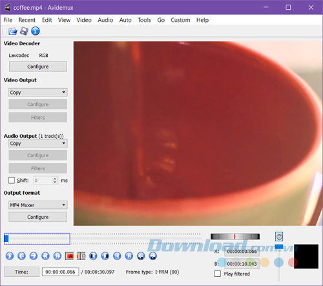
Task: Jump forward 60 seconds icon
Action: tap(153, 256)
